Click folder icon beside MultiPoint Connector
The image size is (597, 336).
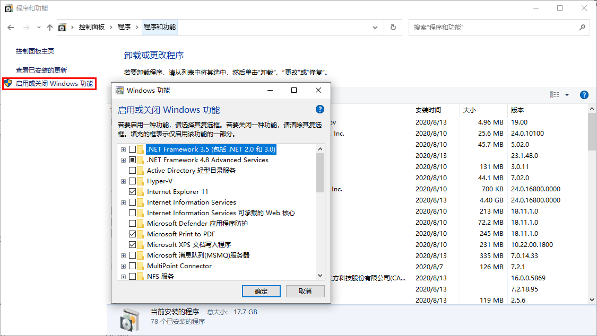(141, 266)
